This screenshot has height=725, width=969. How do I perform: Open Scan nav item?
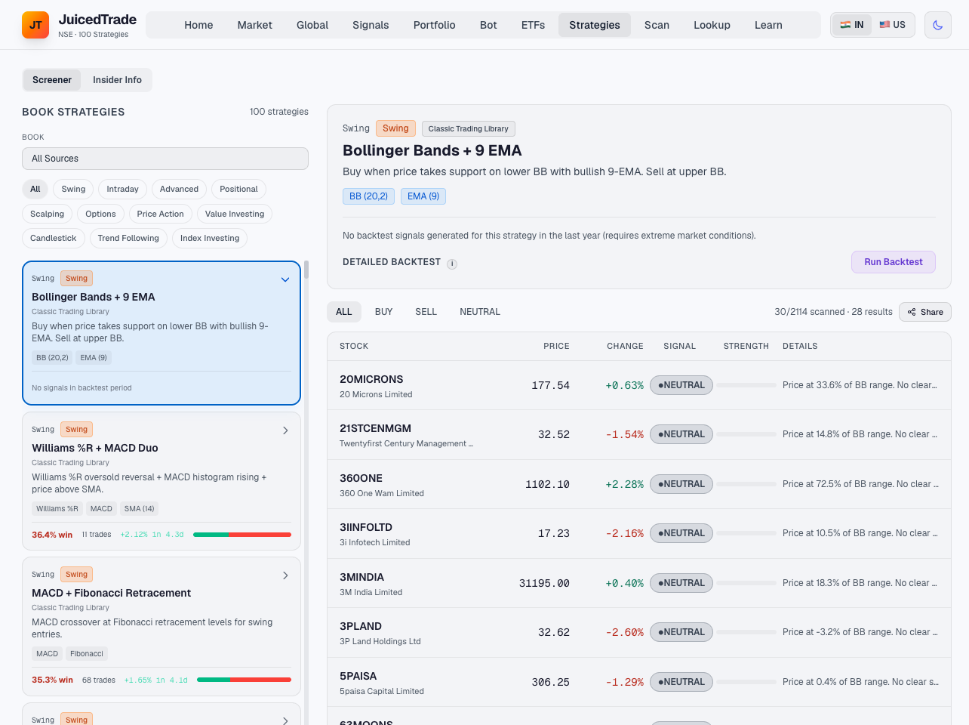(657, 25)
